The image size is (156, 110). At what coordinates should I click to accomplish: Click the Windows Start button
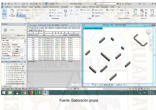pyautogui.click(x=4, y=93)
